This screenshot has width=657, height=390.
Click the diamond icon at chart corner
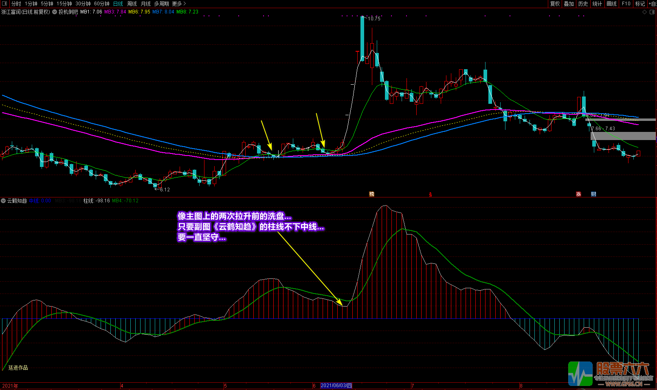tap(644, 12)
